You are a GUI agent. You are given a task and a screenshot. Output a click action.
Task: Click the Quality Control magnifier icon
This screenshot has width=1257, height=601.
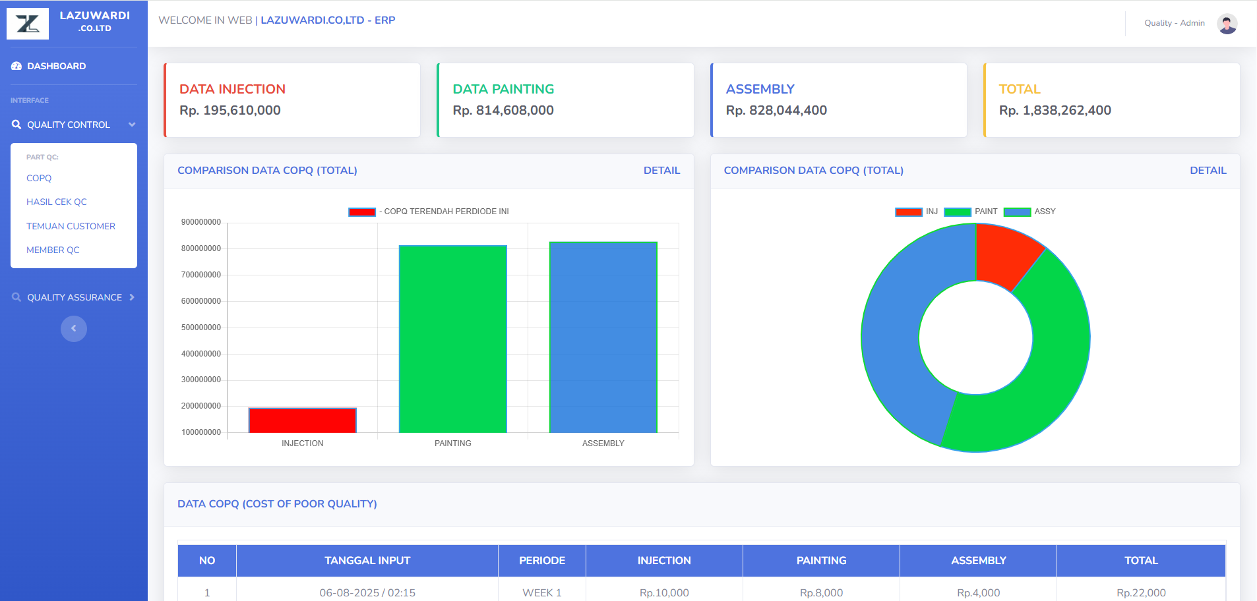click(x=16, y=125)
